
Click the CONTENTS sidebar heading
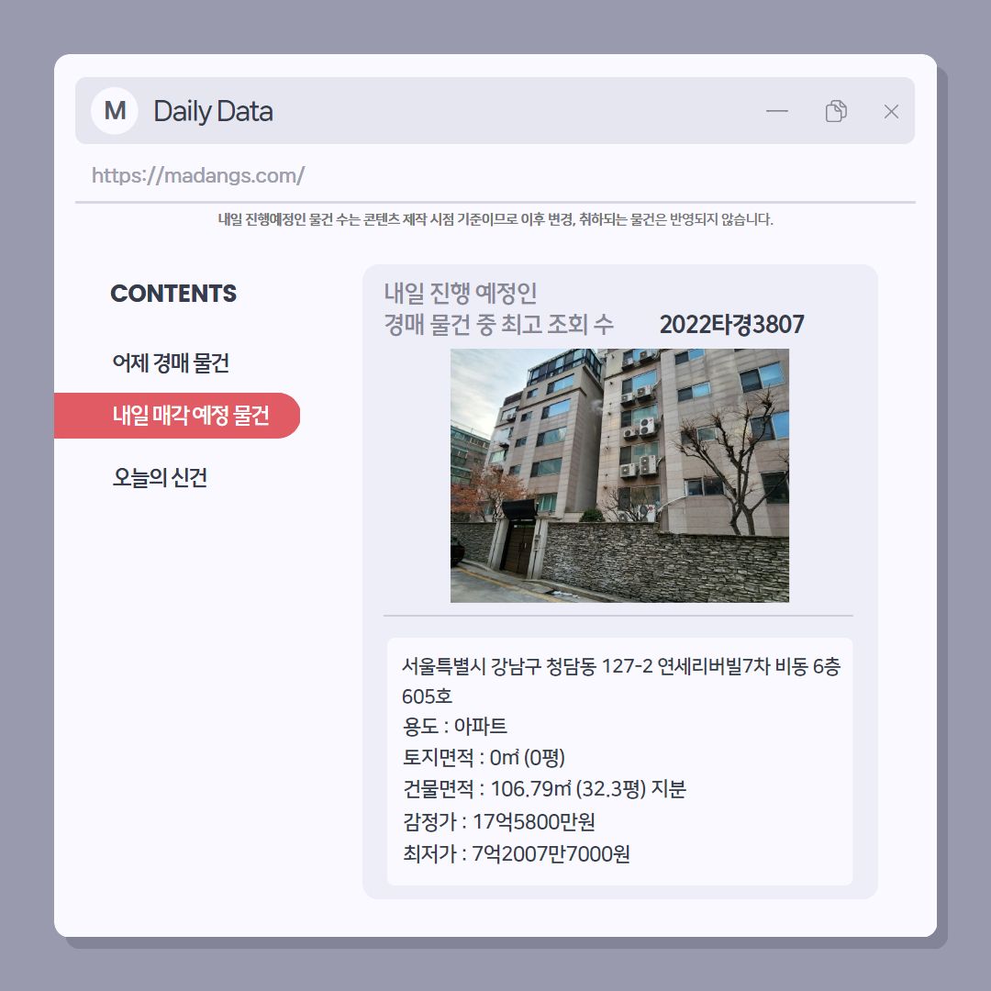[x=173, y=294]
